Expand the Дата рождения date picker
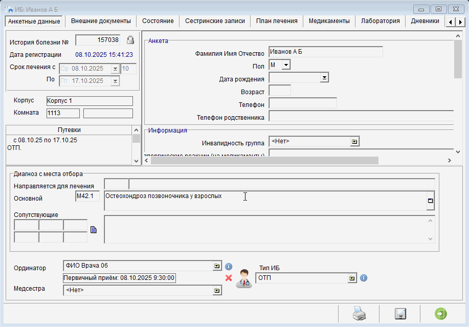The width and height of the screenshot is (469, 327). [324, 78]
